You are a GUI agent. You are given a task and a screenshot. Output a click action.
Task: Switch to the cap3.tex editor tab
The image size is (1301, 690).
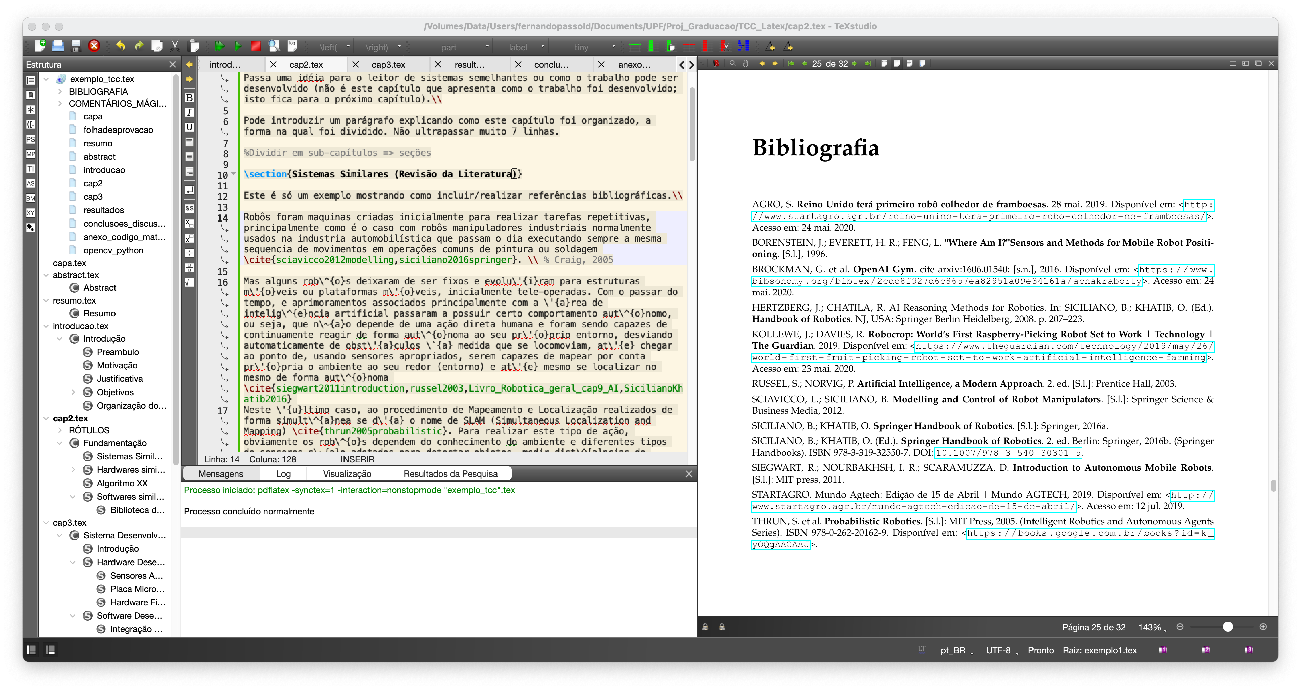coord(388,65)
